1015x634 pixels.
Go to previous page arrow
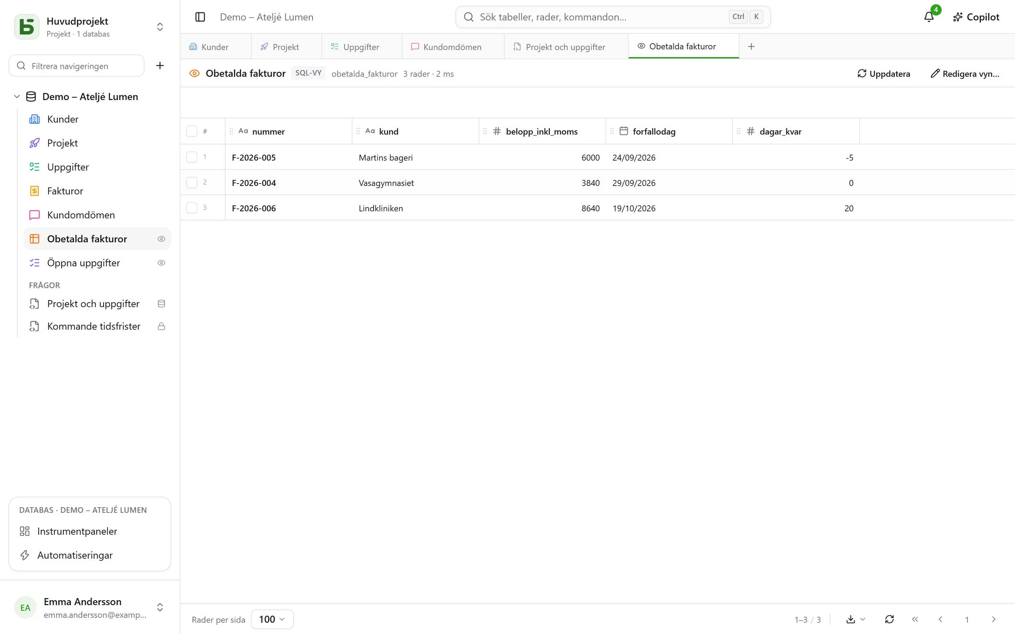(x=940, y=619)
